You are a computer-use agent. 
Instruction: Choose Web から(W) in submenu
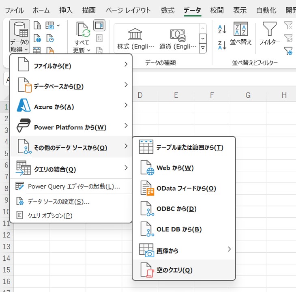coord(184,167)
